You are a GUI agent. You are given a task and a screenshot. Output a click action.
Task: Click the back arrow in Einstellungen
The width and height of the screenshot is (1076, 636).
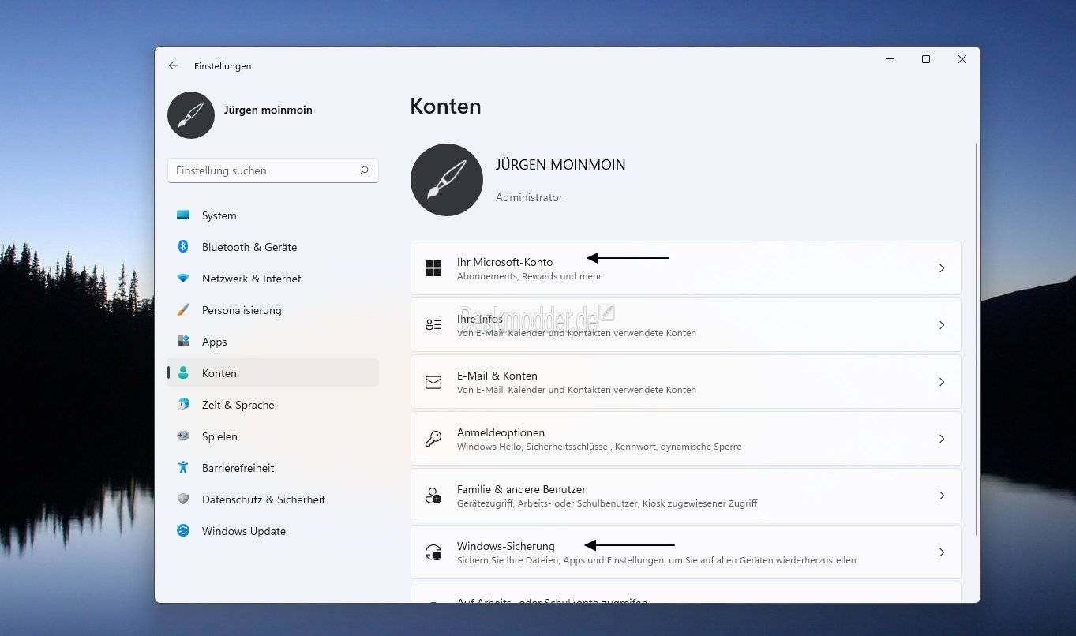click(173, 65)
